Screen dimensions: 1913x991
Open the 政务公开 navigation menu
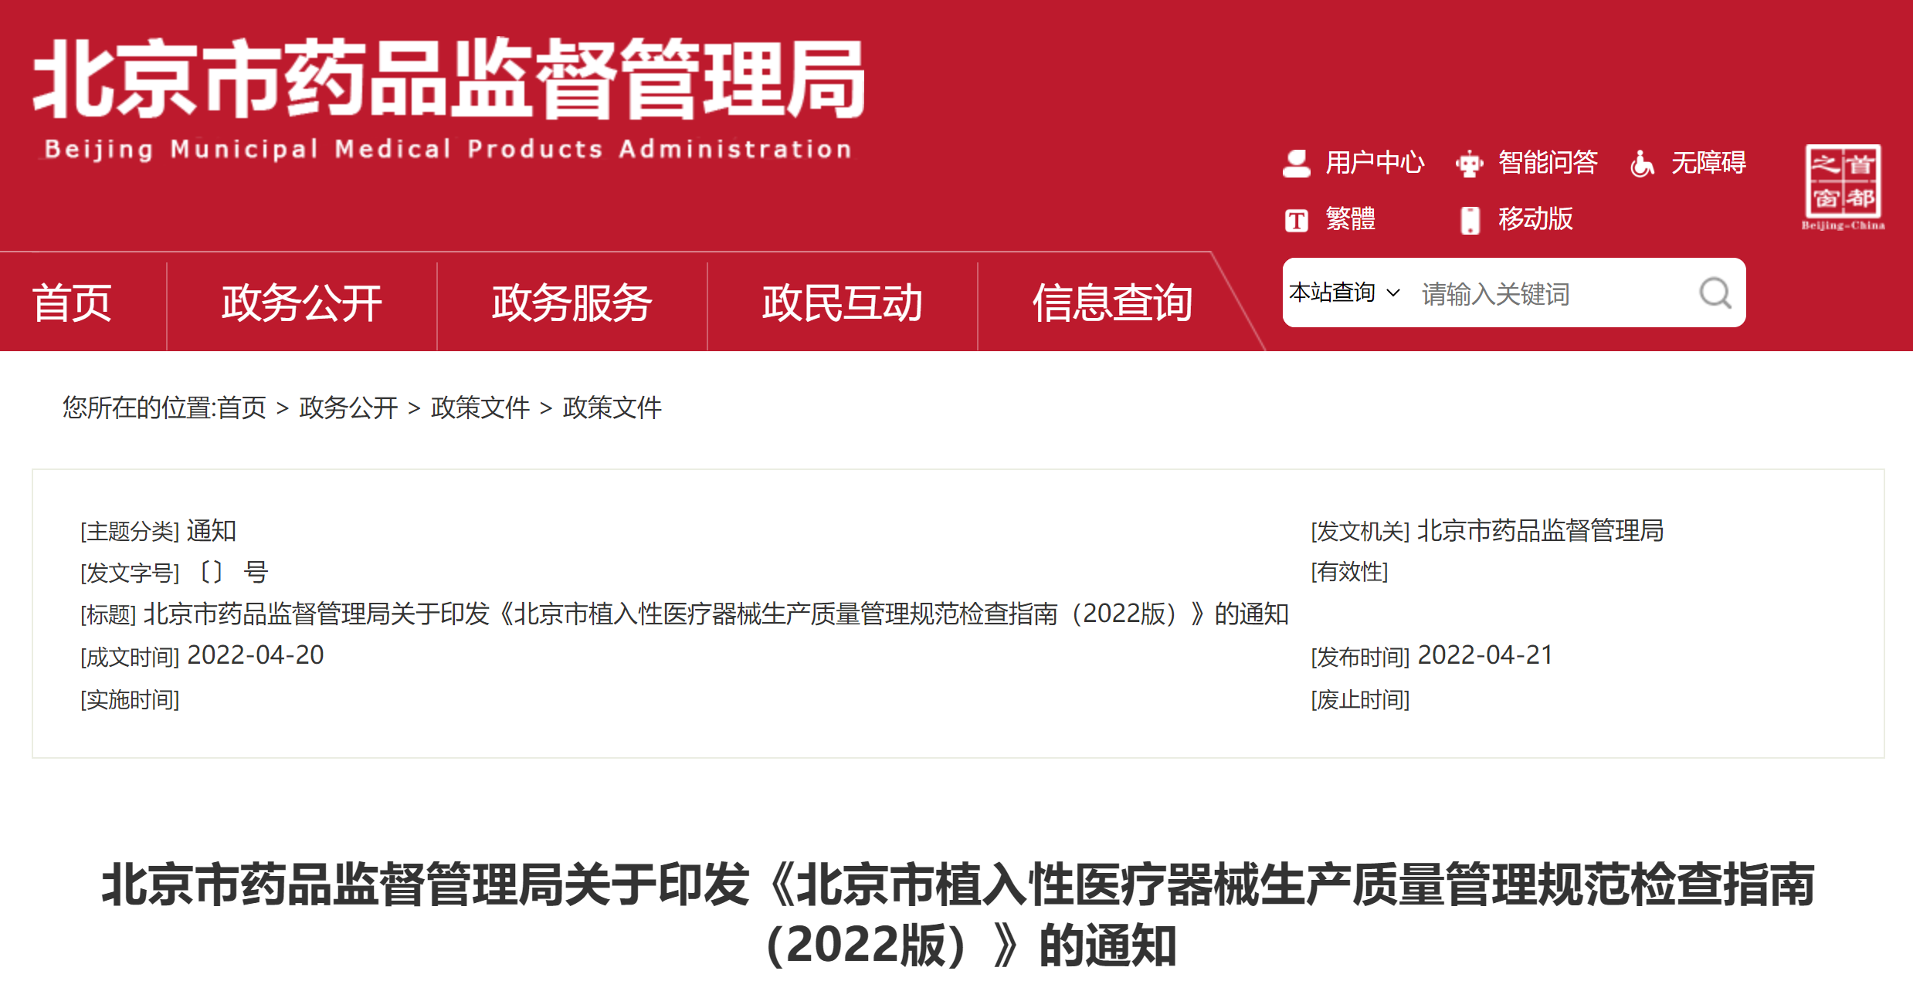coord(301,303)
